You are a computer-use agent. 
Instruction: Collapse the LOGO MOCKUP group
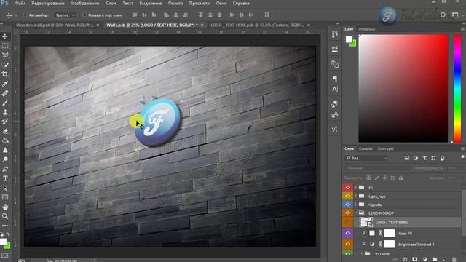pyautogui.click(x=356, y=213)
